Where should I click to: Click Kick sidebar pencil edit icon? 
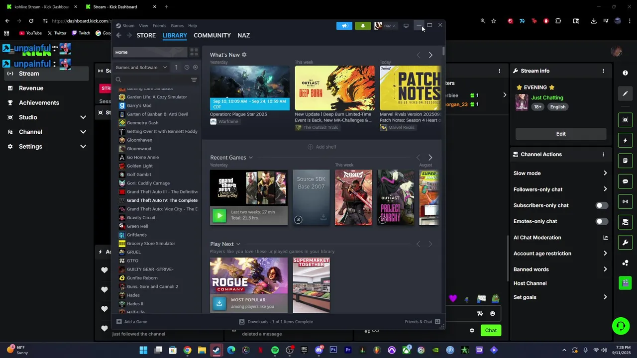[x=626, y=93]
